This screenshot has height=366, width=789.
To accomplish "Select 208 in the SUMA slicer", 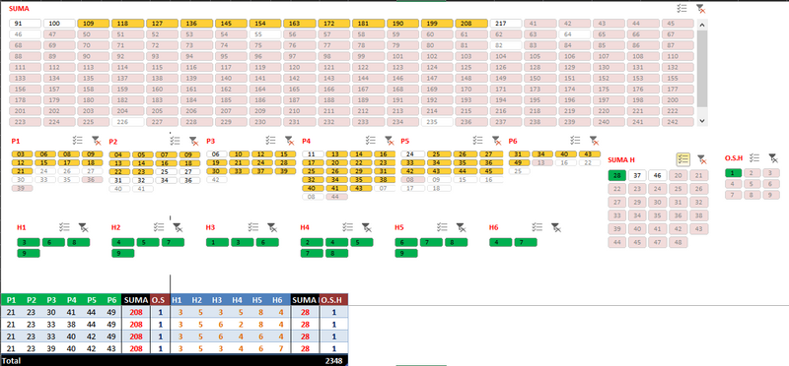I will pos(471,24).
